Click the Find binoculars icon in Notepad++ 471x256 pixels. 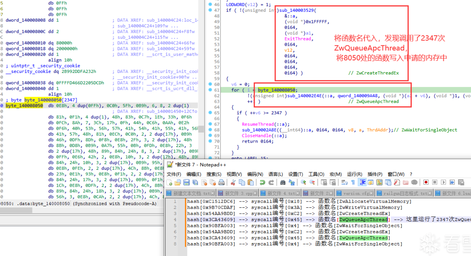tap(283, 182)
